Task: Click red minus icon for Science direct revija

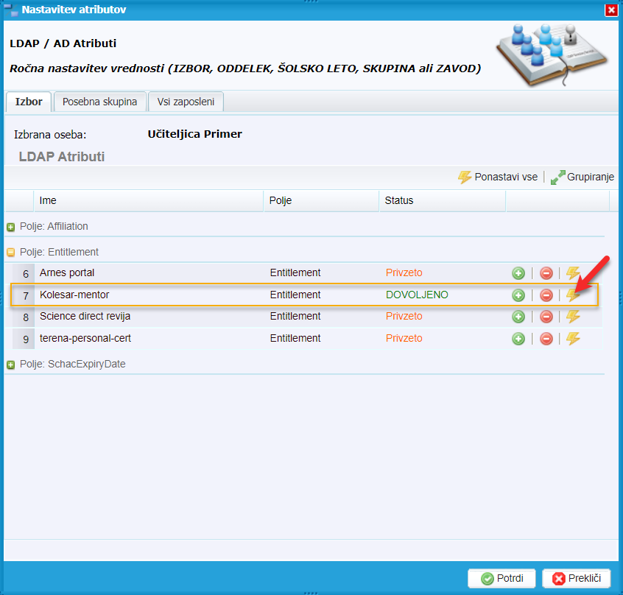Action: [546, 317]
